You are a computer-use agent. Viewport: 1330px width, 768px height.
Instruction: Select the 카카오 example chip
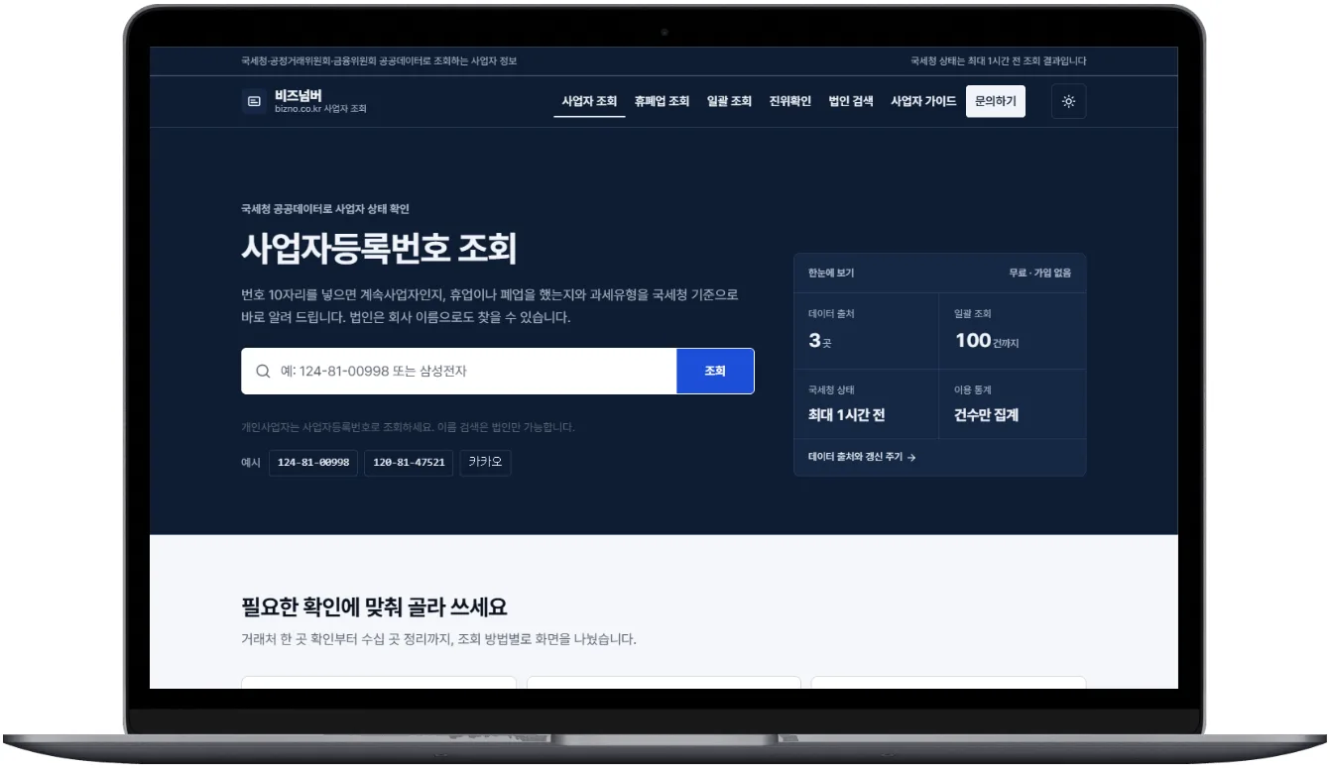485,463
